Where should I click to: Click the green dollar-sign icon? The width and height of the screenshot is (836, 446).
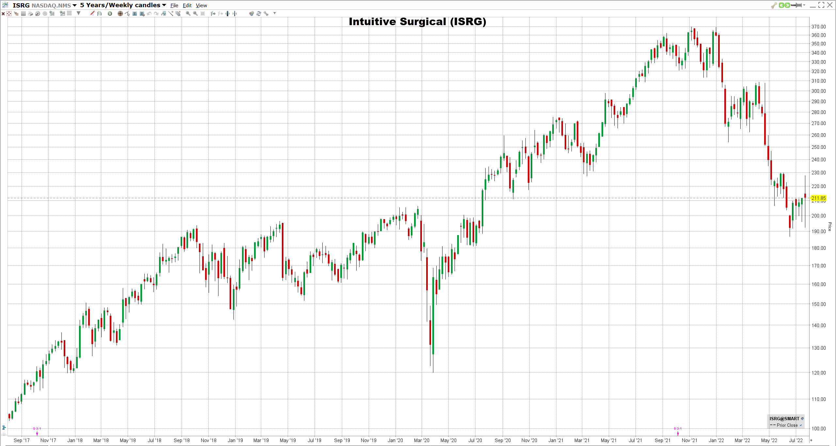110,14
